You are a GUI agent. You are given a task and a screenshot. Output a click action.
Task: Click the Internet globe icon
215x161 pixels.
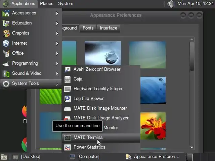pyautogui.click(x=6, y=43)
